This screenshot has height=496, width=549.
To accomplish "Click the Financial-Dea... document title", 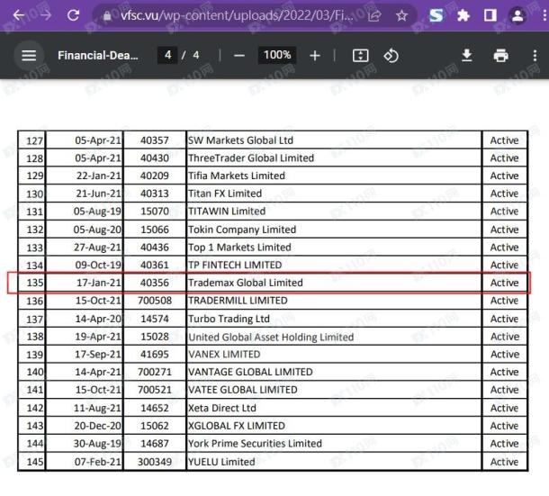I will coord(98,55).
